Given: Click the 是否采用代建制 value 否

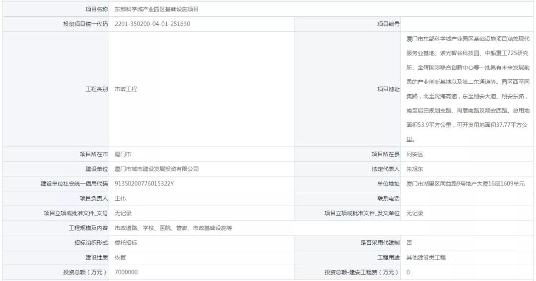Looking at the screenshot, I should (x=409, y=243).
